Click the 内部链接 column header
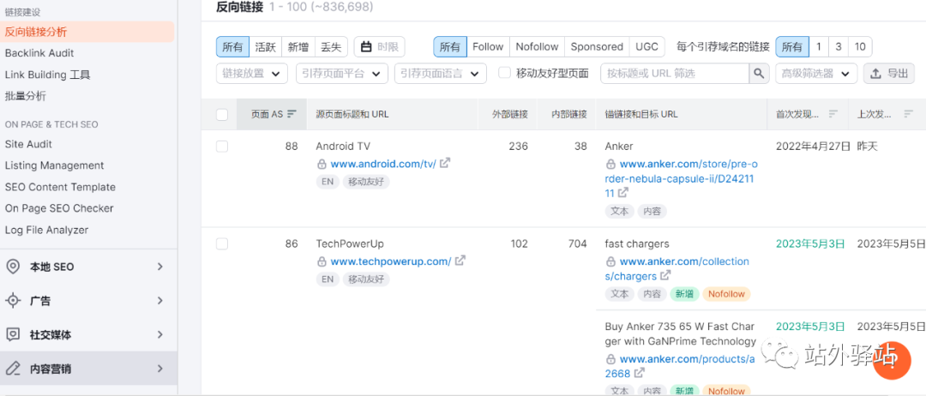 point(569,115)
